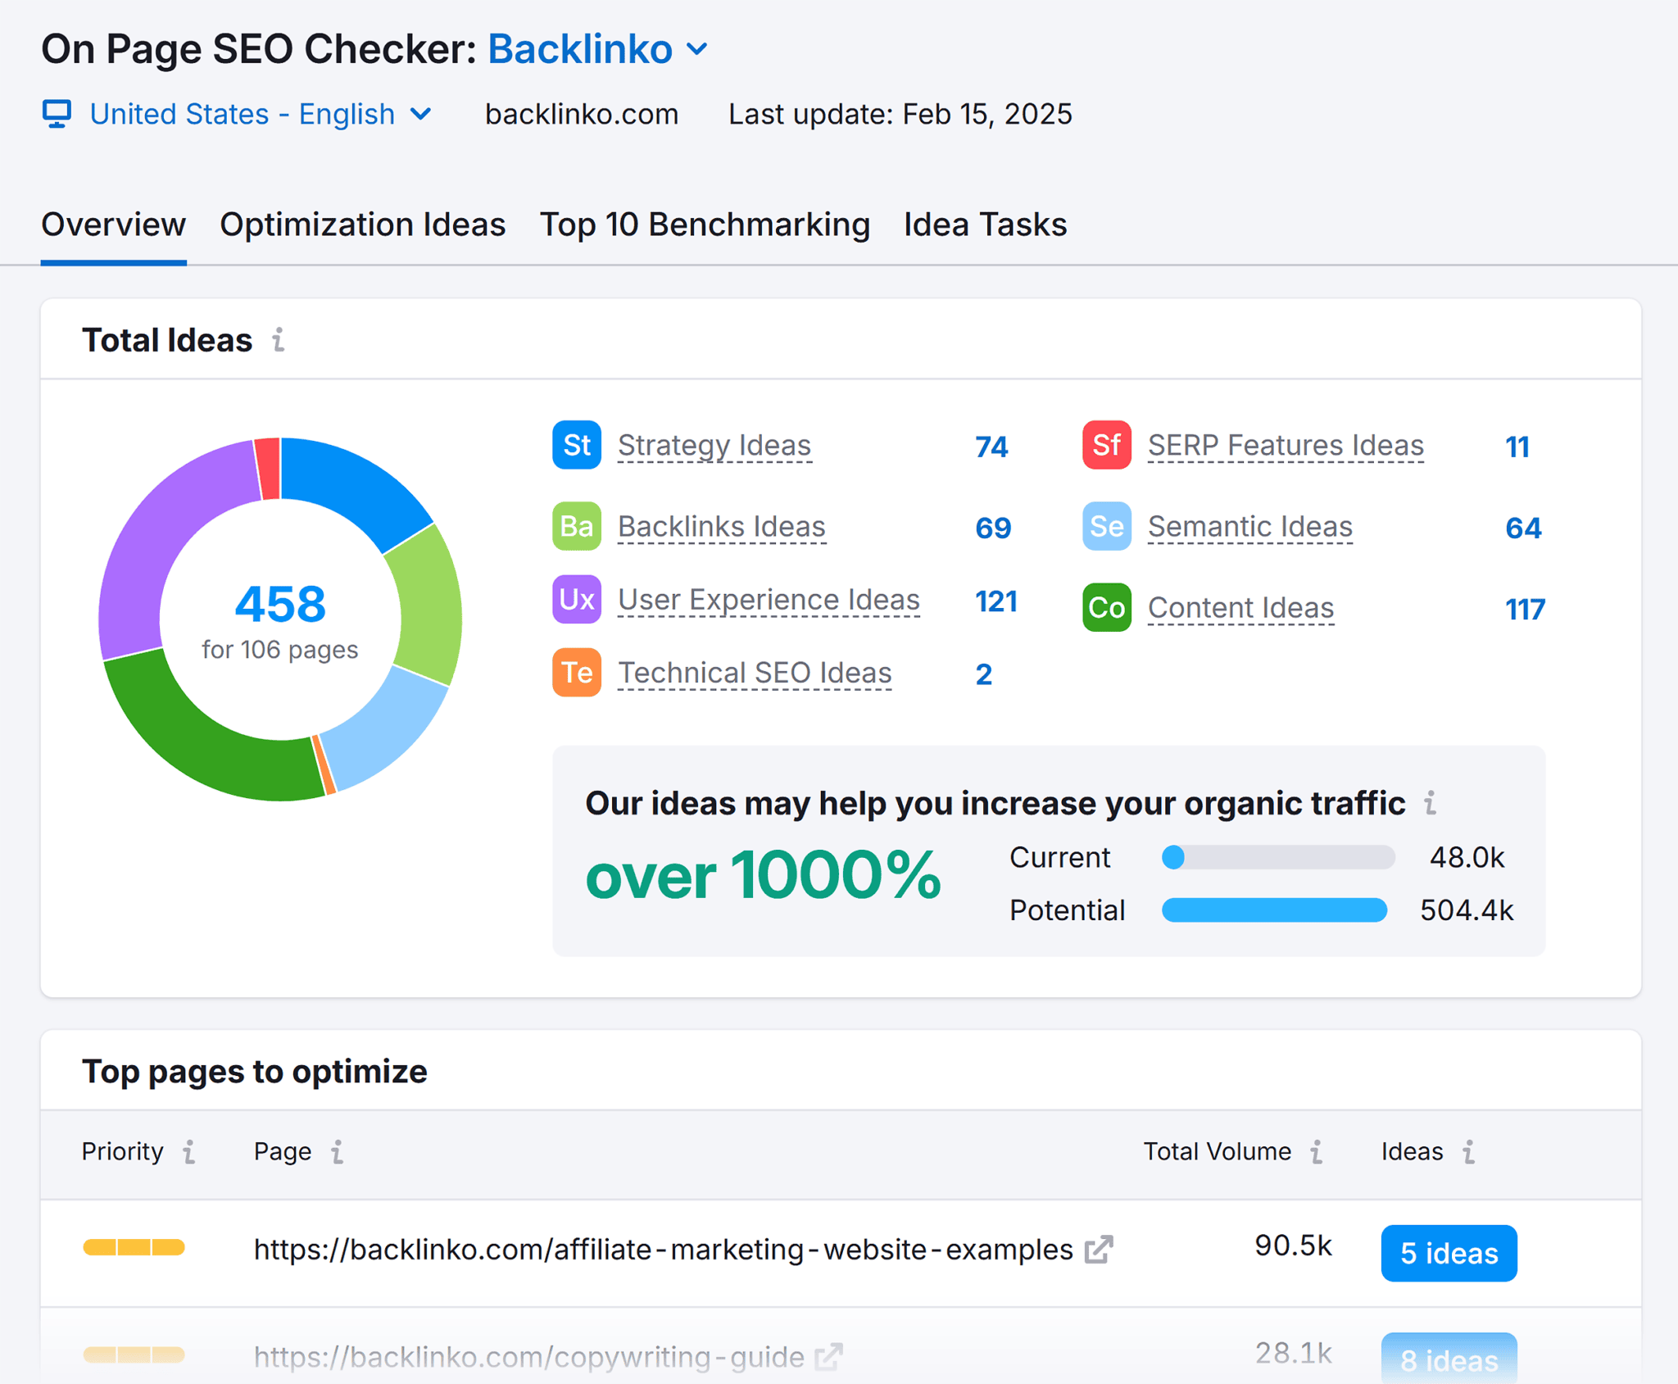Click the SERP Features "Sf" icon

pyautogui.click(x=1106, y=447)
